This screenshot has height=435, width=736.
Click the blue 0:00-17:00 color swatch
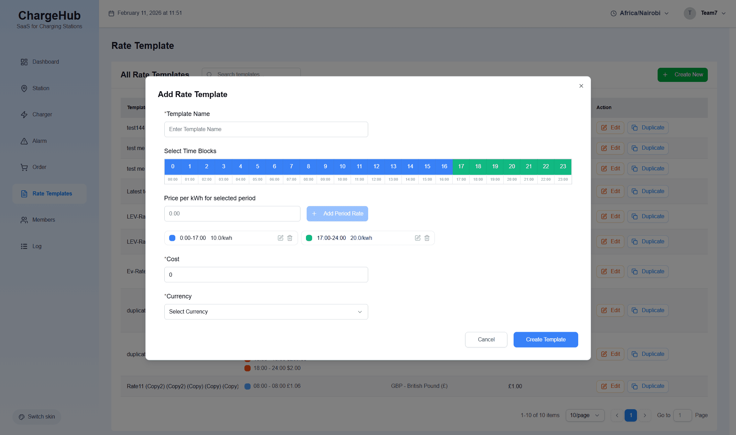click(x=172, y=238)
